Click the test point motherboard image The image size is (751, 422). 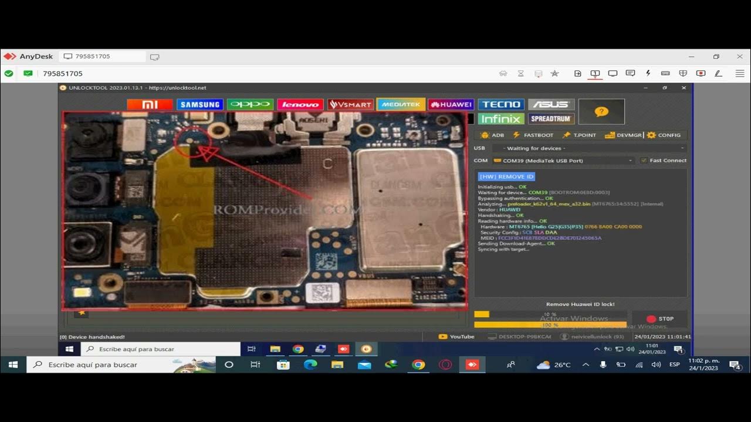265,210
